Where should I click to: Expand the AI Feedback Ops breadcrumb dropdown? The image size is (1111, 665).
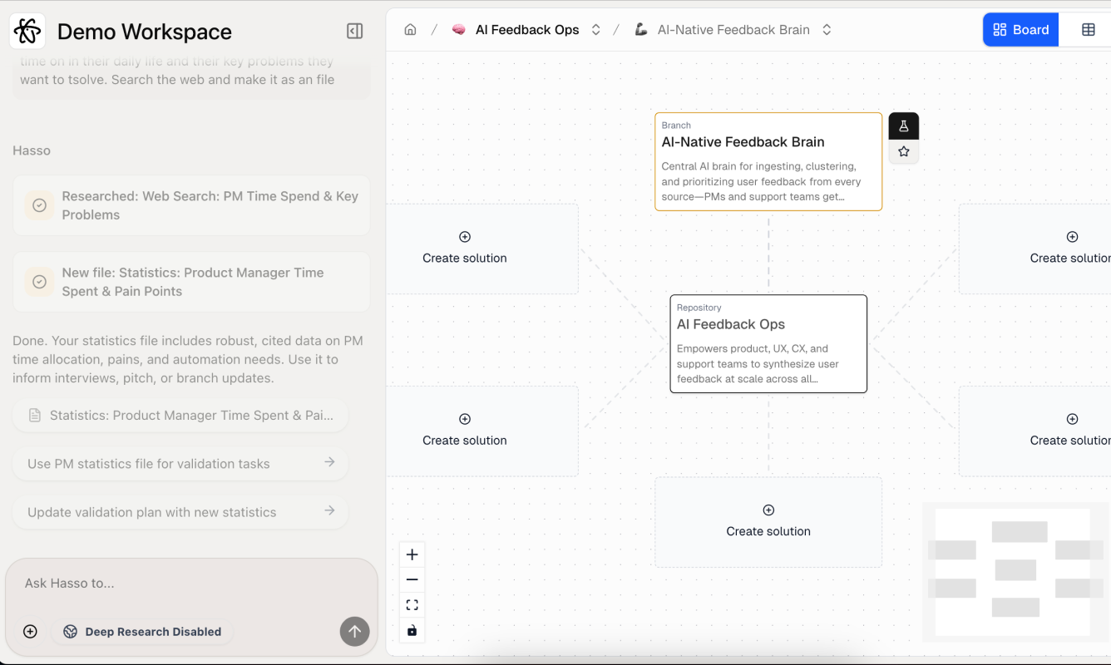click(595, 30)
